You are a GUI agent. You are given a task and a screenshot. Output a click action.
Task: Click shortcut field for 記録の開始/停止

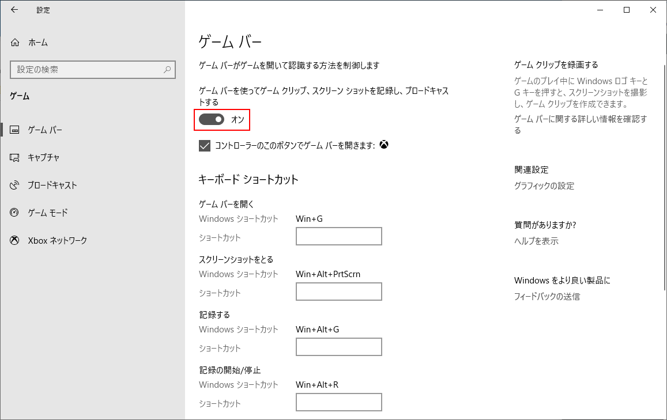tap(338, 402)
